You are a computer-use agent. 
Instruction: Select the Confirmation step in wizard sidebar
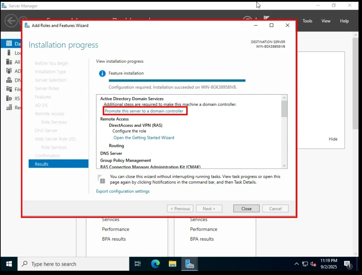47,156
